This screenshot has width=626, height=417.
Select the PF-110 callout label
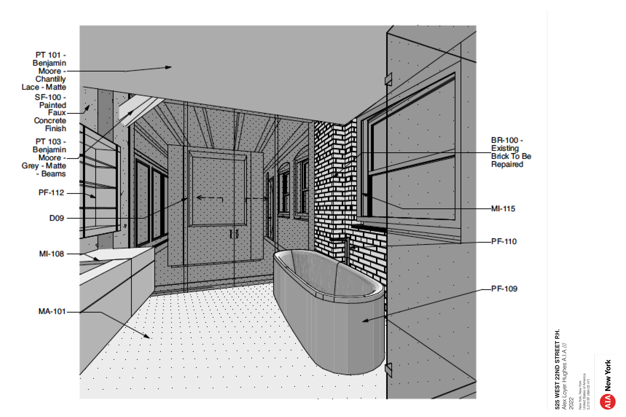[x=504, y=241]
